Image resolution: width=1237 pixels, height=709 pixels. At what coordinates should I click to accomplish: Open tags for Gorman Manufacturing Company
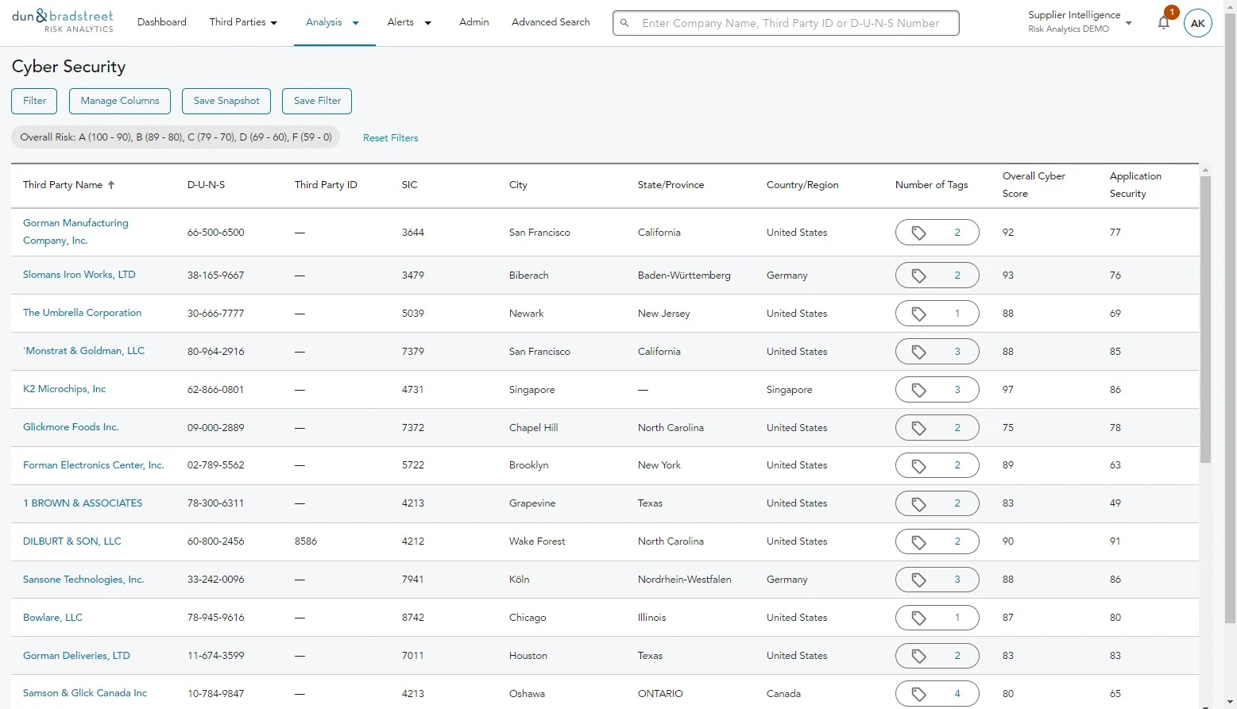coord(937,233)
